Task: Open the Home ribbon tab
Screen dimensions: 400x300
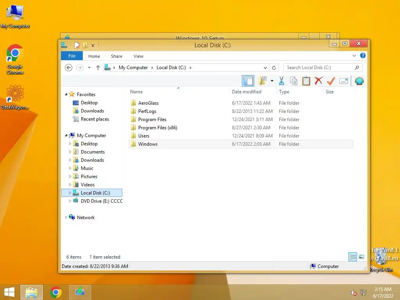Action: point(94,56)
